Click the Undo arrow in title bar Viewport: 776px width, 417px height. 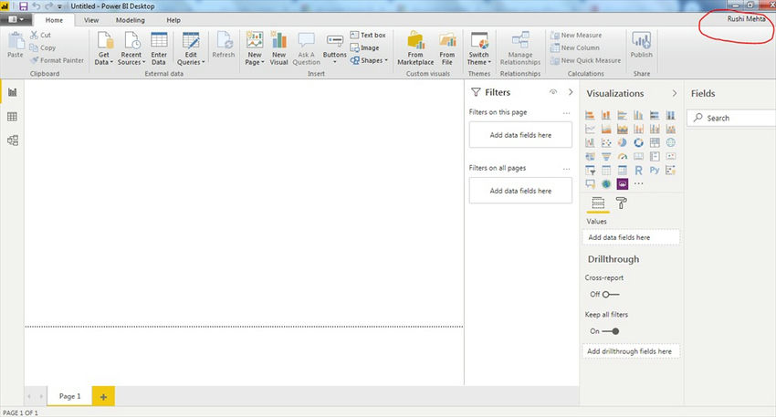[37, 6]
